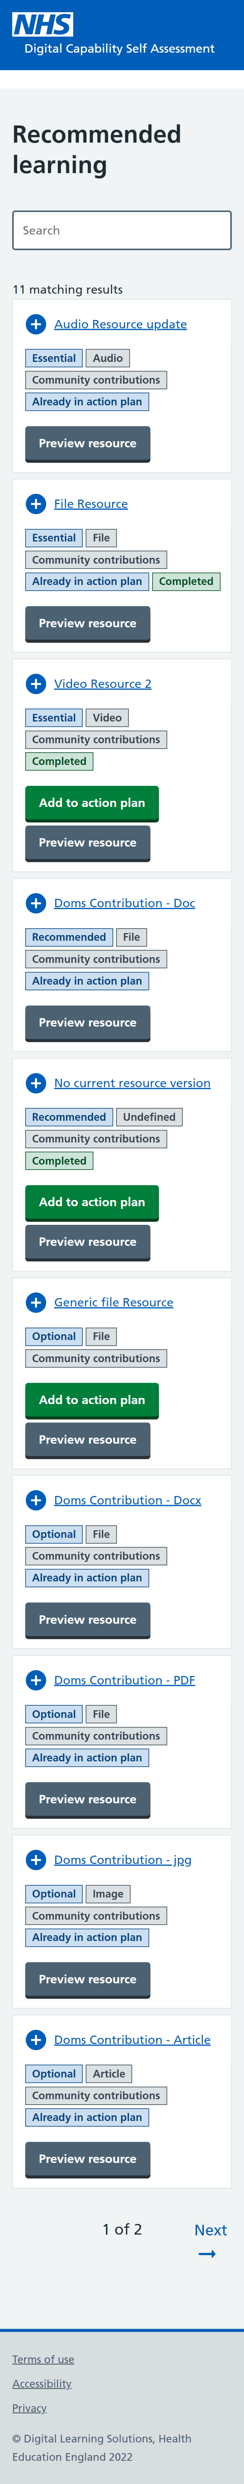Add Video Resource 2 to action plan
The image size is (244, 2484).
tap(91, 802)
